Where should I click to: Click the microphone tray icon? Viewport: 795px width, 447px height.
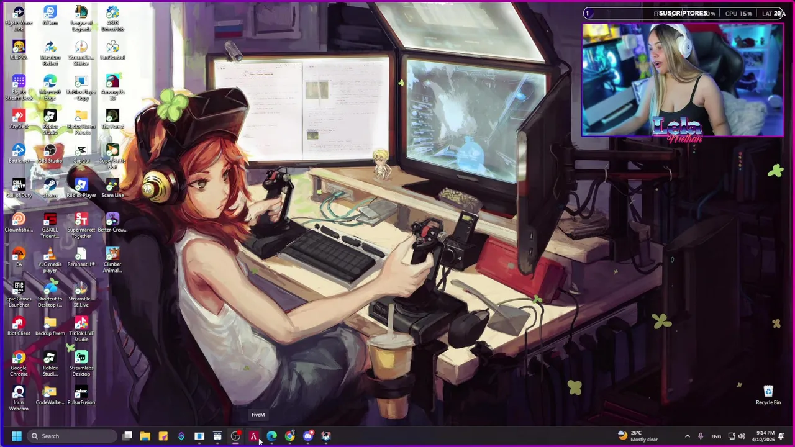(701, 436)
